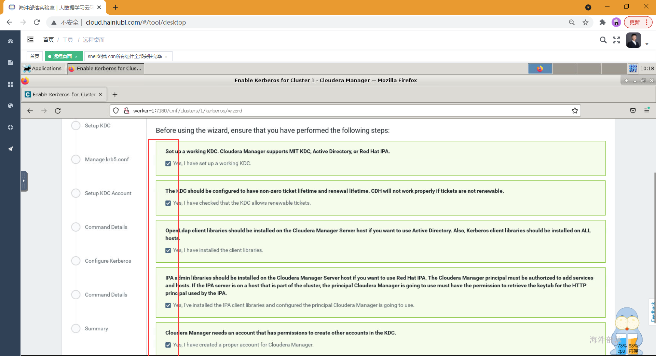The width and height of the screenshot is (656, 356).
Task: Uncheck 'created a proper account for Cloudera Manager'
Action: (168, 345)
